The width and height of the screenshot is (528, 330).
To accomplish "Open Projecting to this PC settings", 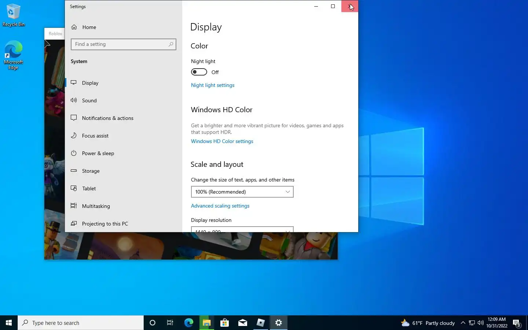I will pyautogui.click(x=123, y=224).
